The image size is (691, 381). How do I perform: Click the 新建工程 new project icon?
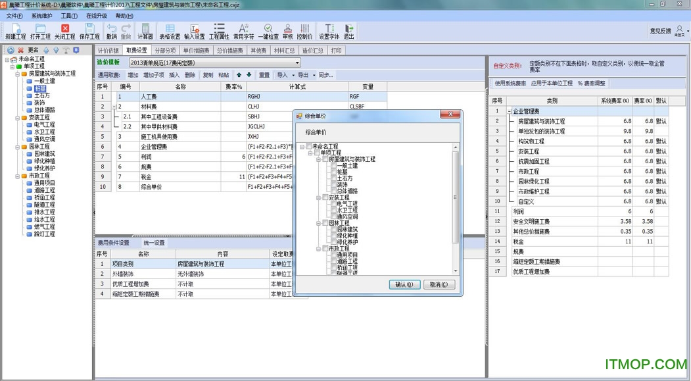click(x=15, y=29)
